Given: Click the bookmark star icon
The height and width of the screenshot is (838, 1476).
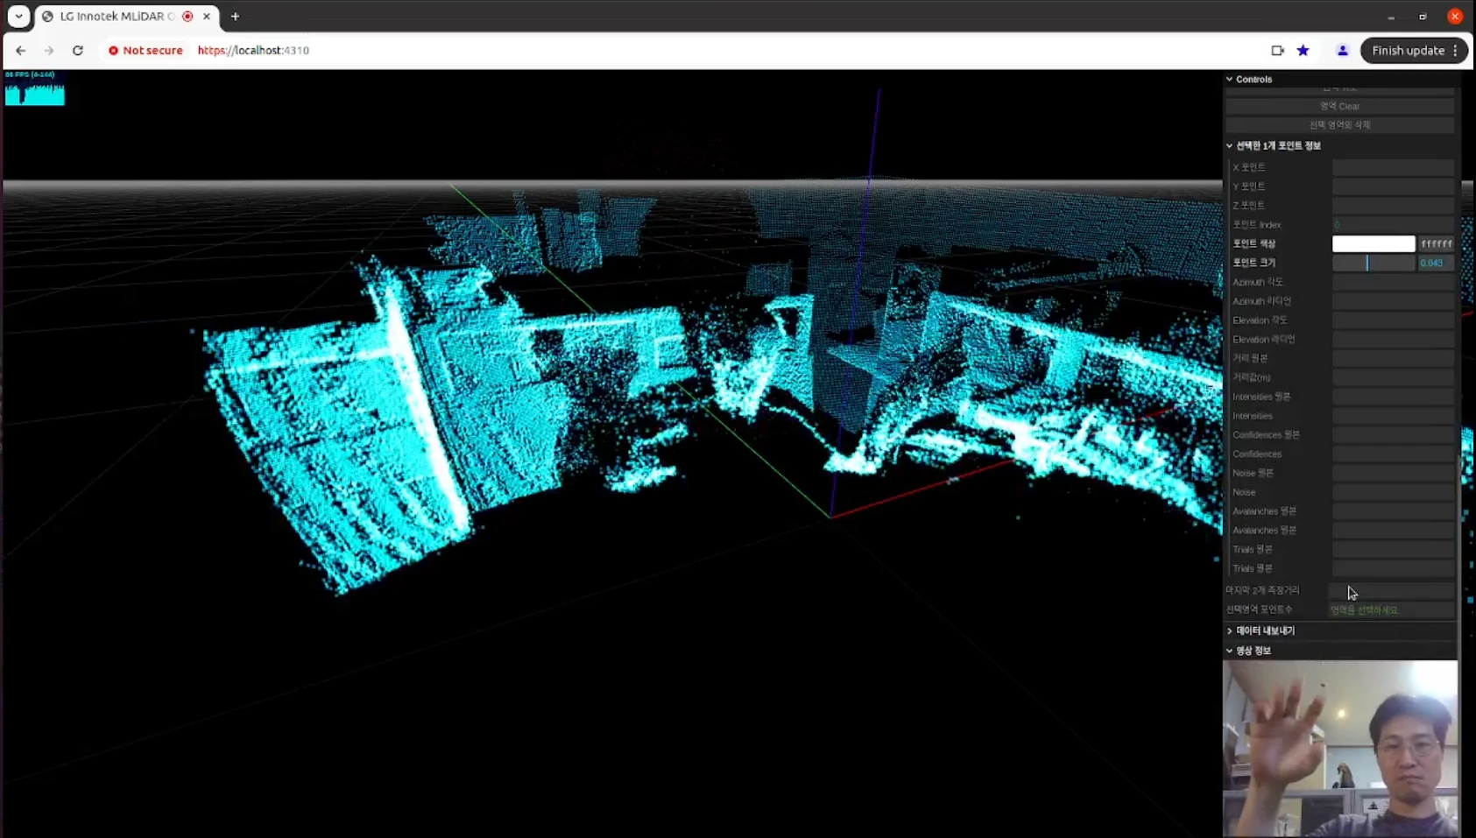Looking at the screenshot, I should [x=1303, y=51].
